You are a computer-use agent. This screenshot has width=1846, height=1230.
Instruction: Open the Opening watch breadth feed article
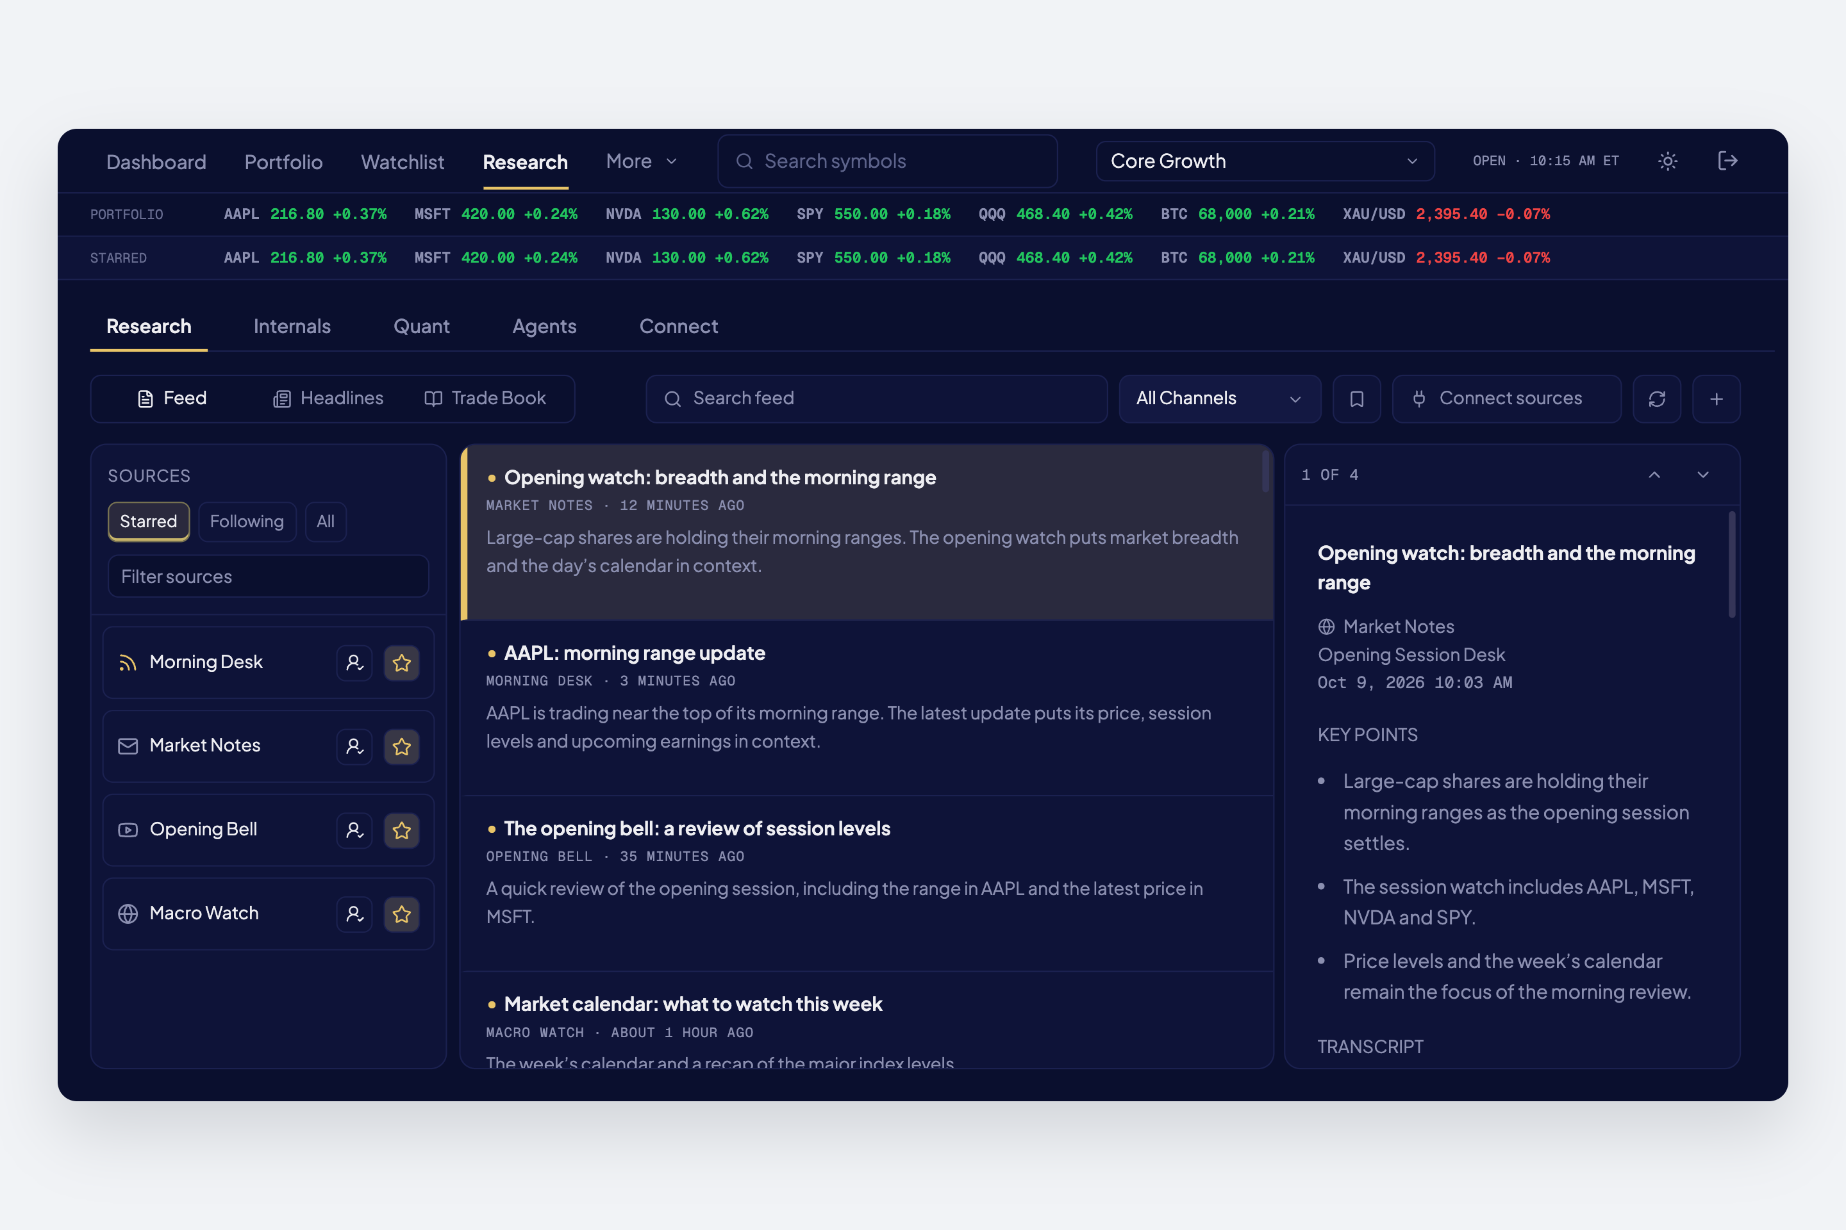[867, 532]
